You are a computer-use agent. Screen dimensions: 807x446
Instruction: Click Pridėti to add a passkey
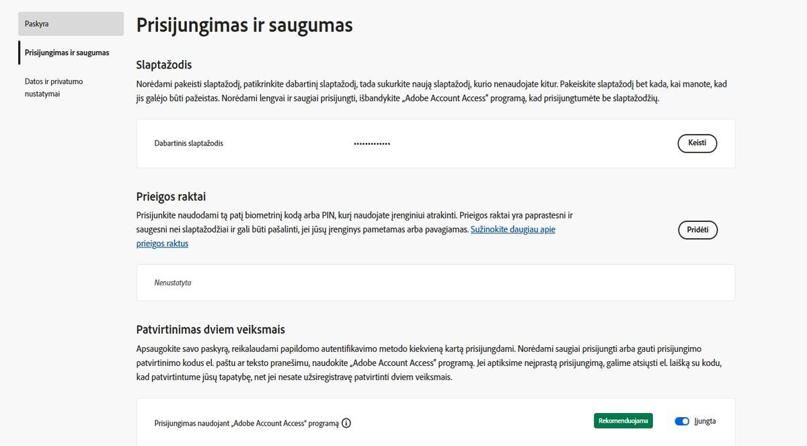point(697,229)
